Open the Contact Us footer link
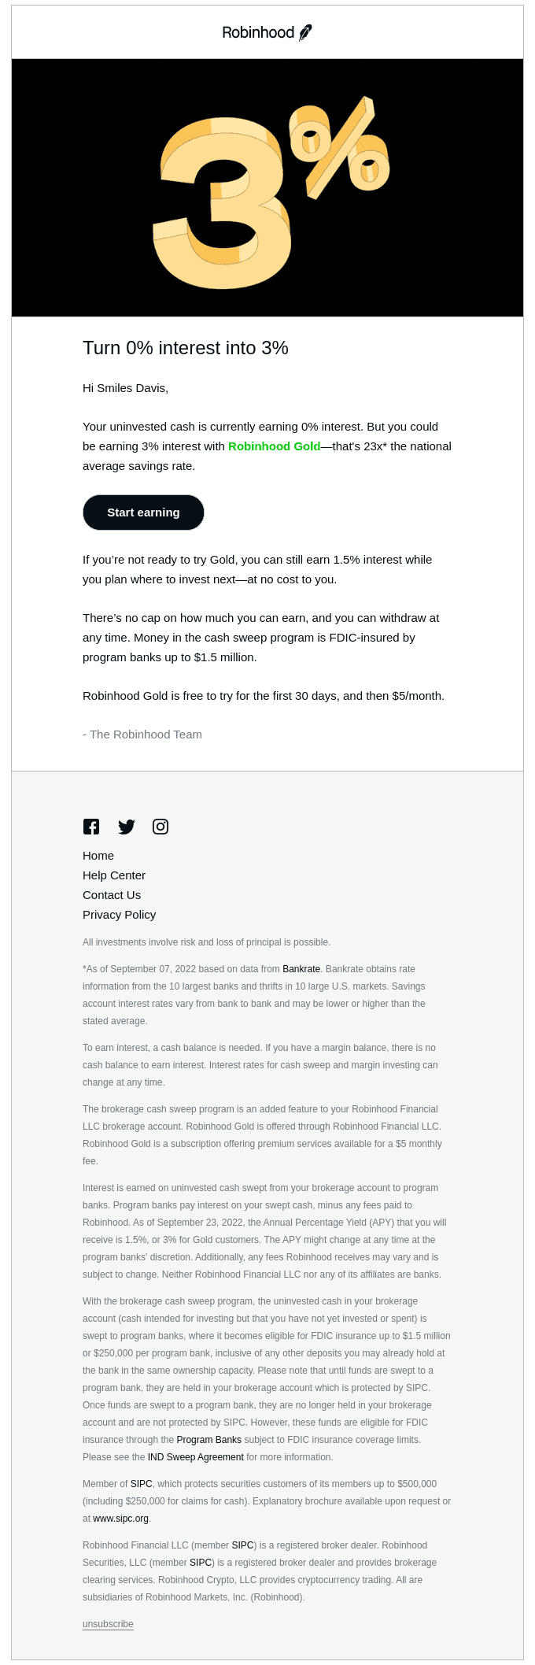 [112, 895]
